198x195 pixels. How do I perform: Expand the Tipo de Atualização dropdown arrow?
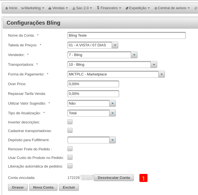[x=112, y=113]
